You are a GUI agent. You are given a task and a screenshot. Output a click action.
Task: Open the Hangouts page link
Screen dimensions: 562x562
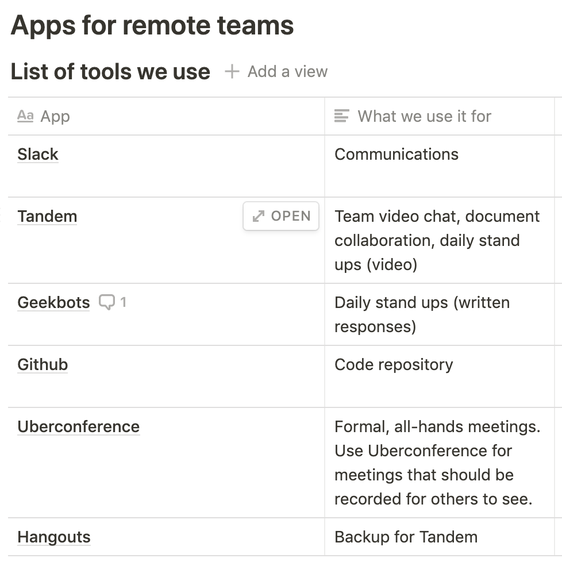click(54, 537)
